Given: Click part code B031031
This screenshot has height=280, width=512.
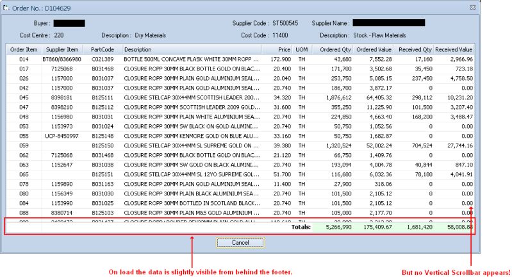Looking at the screenshot, I should [103, 117].
